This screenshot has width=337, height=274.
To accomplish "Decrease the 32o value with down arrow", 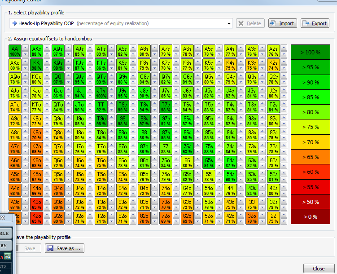I will coord(262,221).
